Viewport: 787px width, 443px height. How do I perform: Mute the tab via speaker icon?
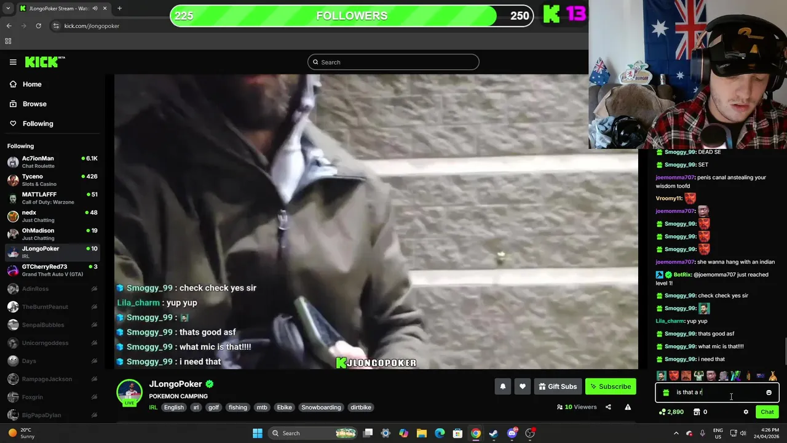(95, 8)
